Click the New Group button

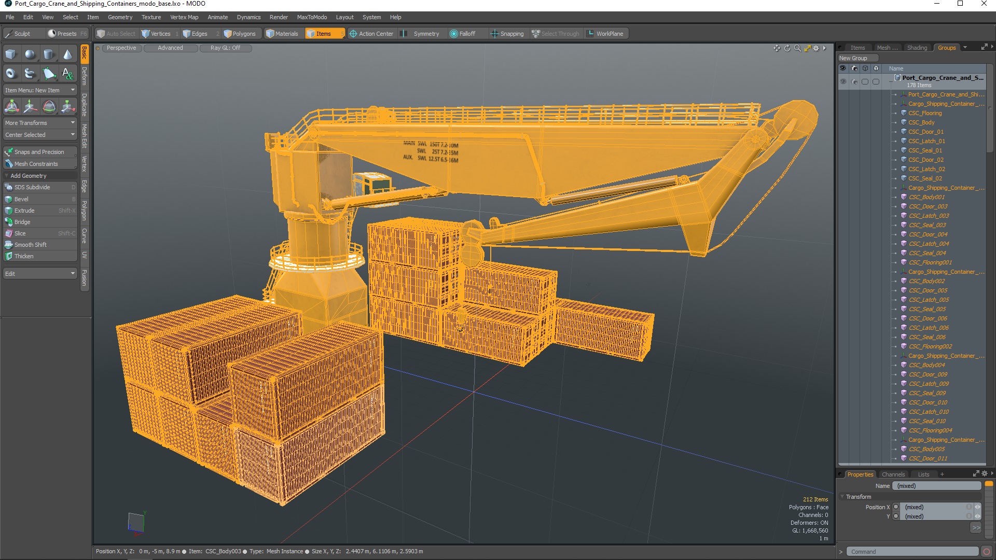pos(858,58)
